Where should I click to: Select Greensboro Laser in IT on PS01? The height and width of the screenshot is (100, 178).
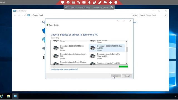[107, 63]
